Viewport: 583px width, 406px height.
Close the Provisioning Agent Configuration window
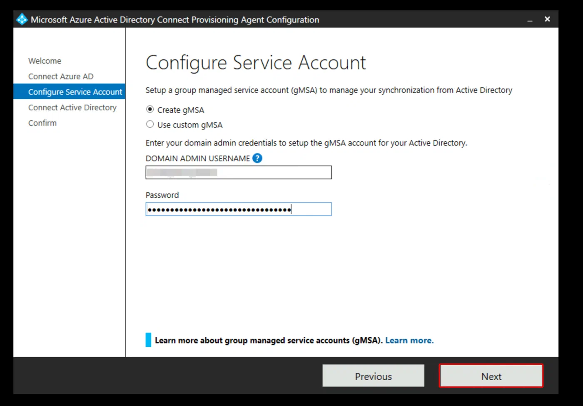[547, 19]
